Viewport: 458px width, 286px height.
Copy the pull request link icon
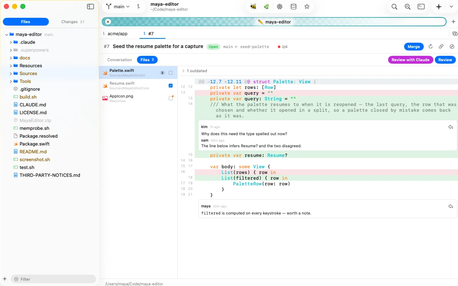click(x=441, y=47)
